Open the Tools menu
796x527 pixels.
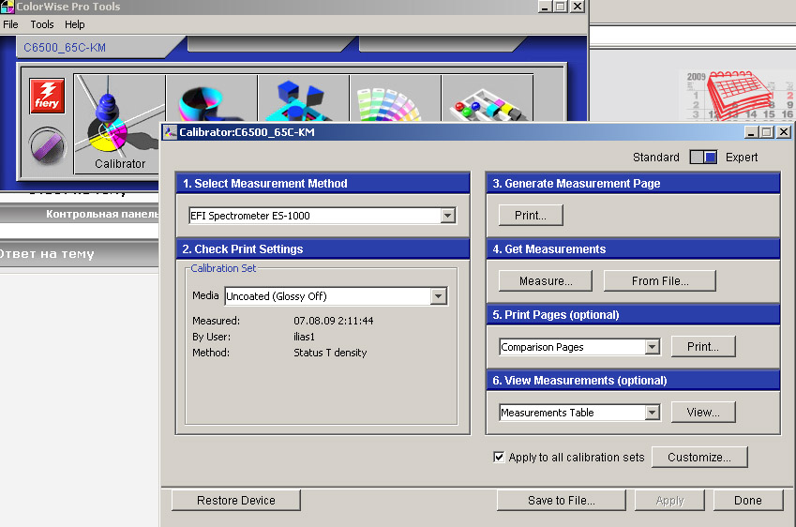(x=41, y=24)
